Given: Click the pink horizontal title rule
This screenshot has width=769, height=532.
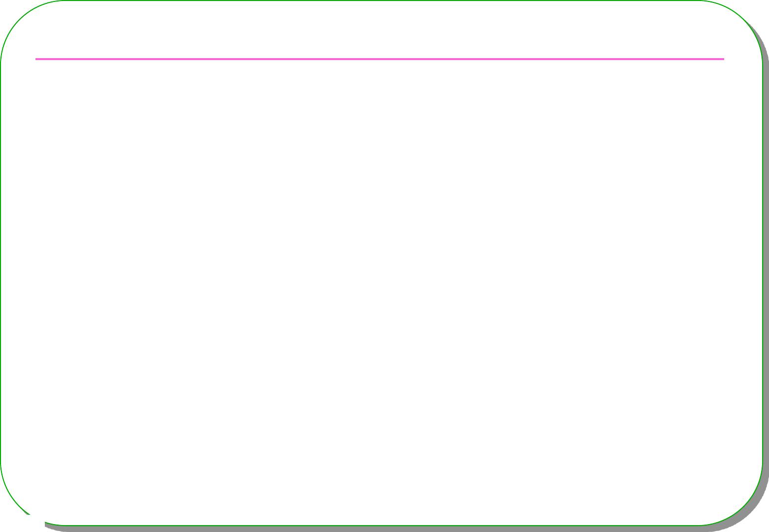Looking at the screenshot, I should tap(380, 59).
